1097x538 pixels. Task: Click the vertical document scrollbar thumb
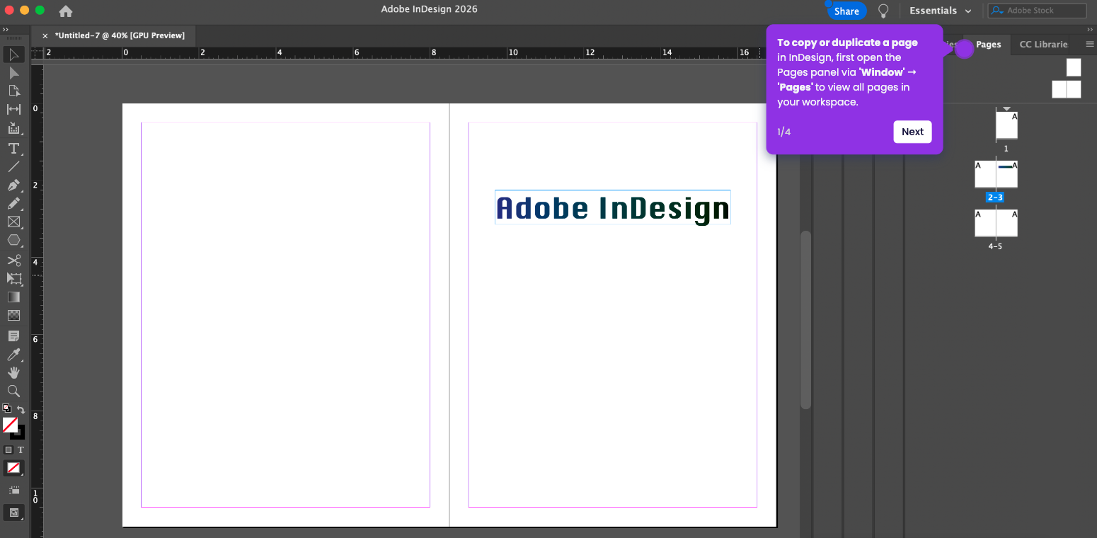click(805, 320)
